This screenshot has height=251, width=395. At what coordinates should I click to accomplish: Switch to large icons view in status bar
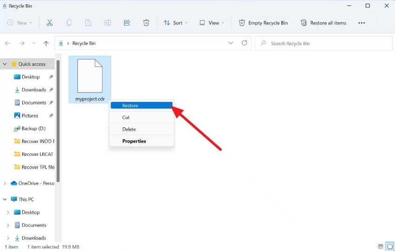390,246
